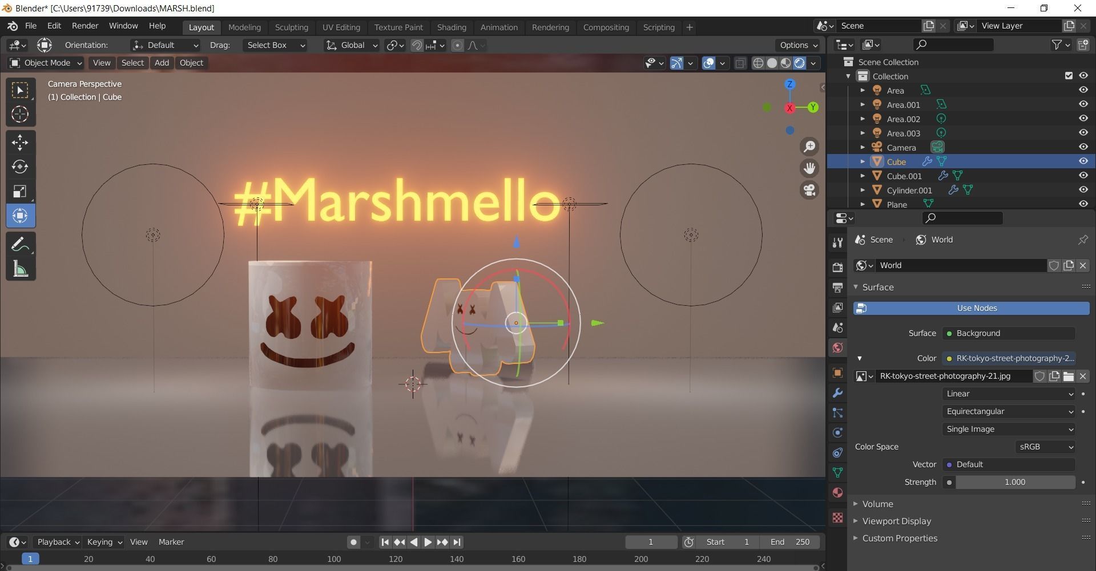The width and height of the screenshot is (1096, 571).
Task: Hide the Cube object in outliner
Action: [1083, 161]
